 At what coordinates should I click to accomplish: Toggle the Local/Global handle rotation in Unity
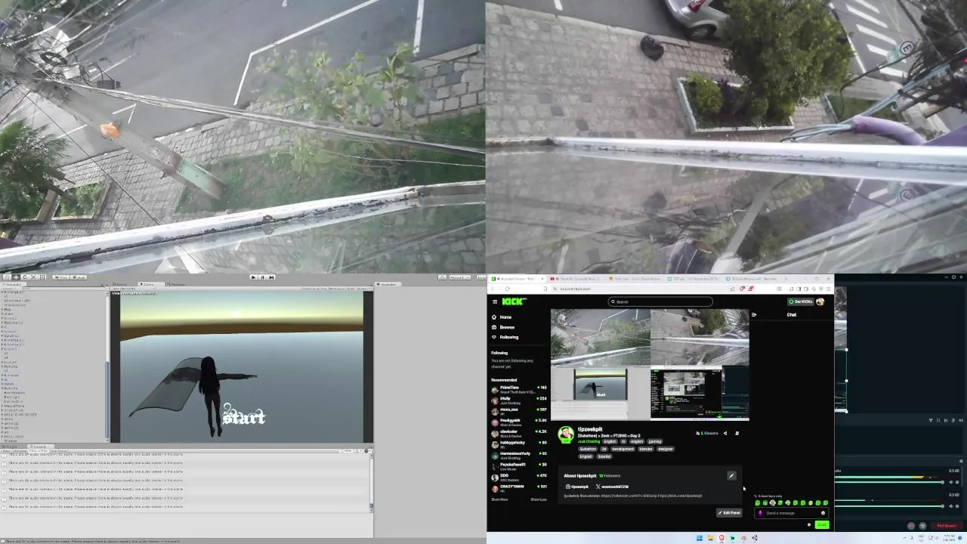coord(79,277)
